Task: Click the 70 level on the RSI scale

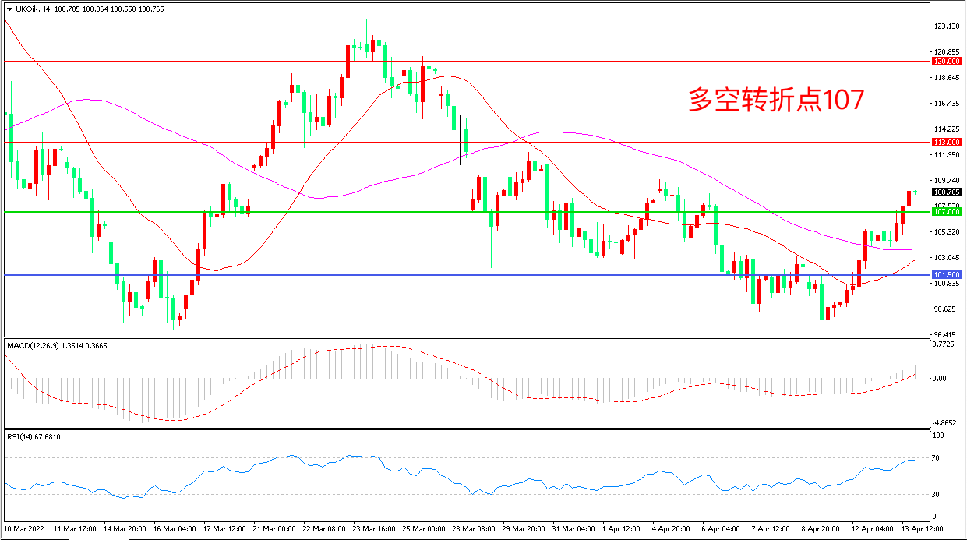Action: click(938, 457)
